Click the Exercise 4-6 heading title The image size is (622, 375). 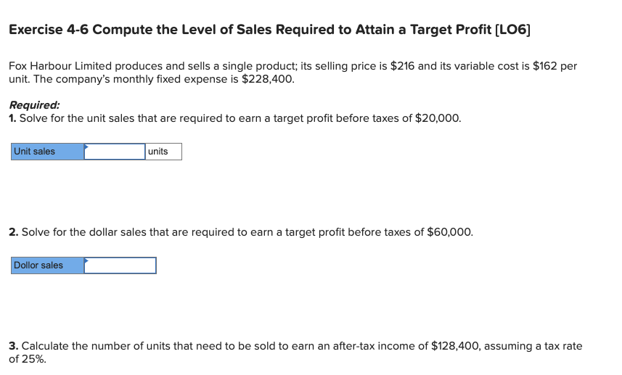269,29
